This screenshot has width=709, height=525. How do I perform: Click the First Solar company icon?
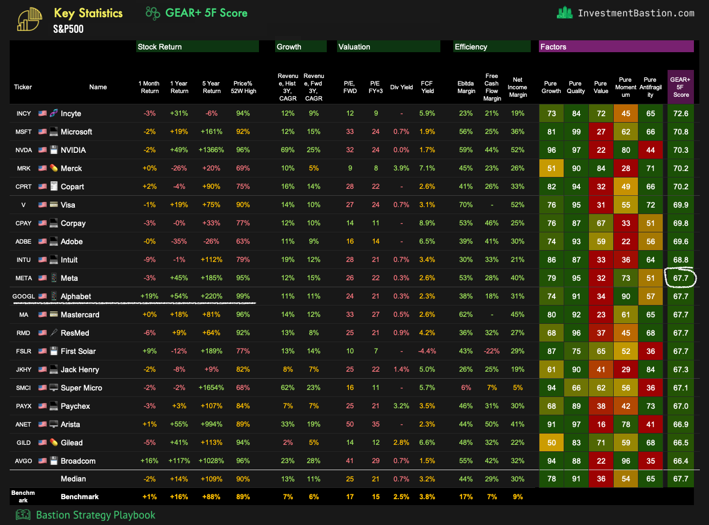pos(54,351)
